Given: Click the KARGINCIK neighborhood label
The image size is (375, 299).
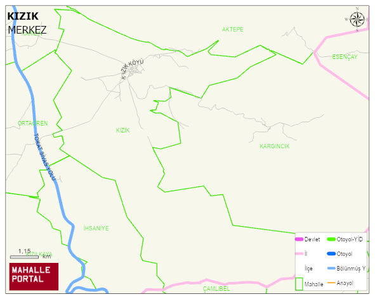Looking at the screenshot, I should (x=275, y=146).
